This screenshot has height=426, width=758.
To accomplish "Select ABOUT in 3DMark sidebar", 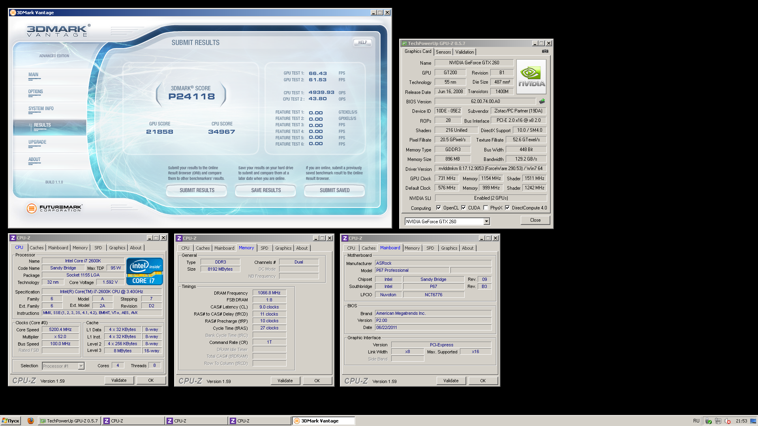I will click(x=50, y=161).
